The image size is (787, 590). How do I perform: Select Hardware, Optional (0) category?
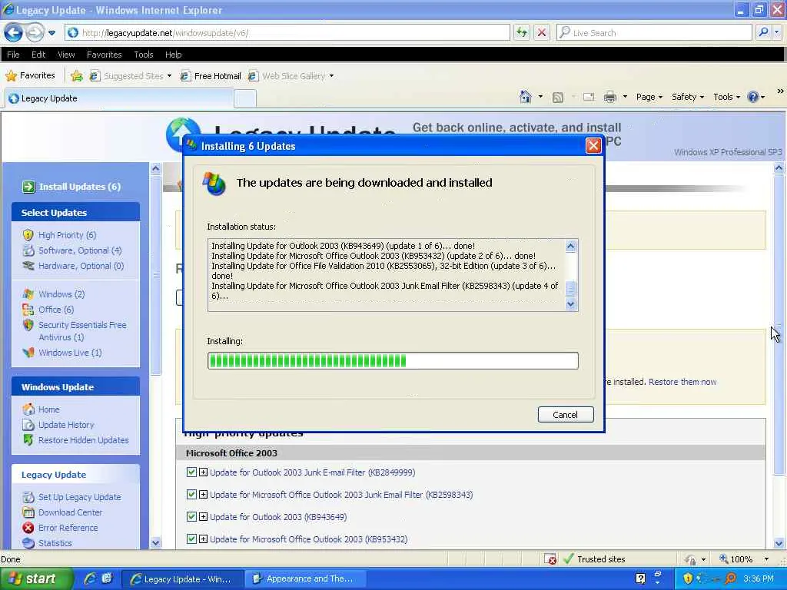(81, 266)
